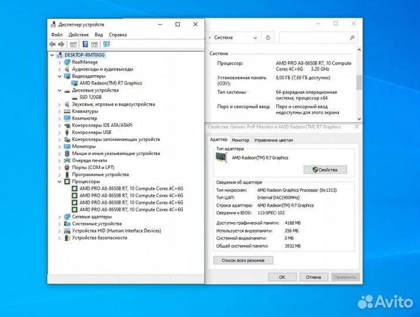420x317 pixels.
Task: Click the 8,00 ГБ installed memory value
Action: 303,78
